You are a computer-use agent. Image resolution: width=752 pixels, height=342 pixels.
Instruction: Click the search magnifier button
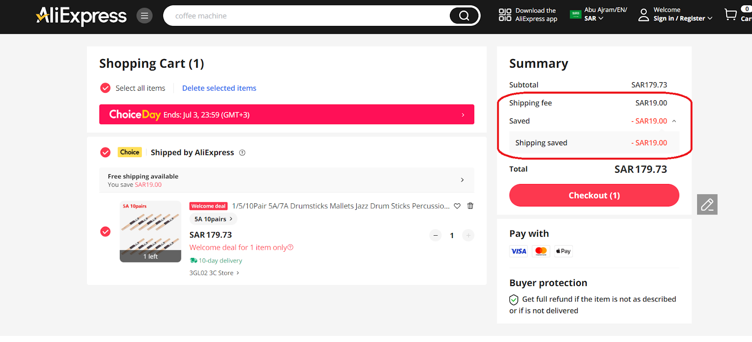[464, 16]
